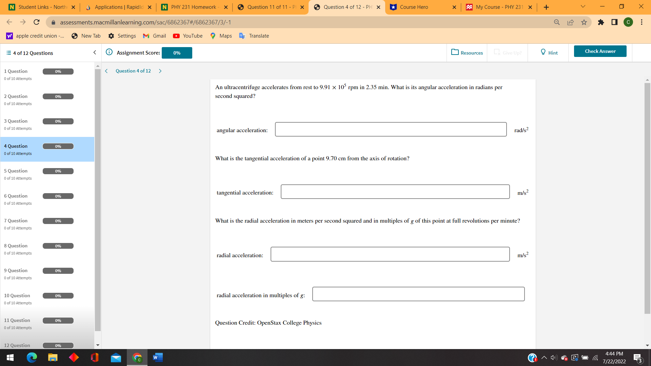Click the browser extensions puzzle icon
This screenshot has width=651, height=366.
click(x=601, y=22)
